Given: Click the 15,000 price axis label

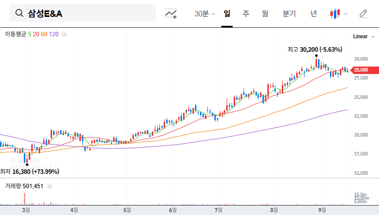Looking at the screenshot, I should coord(361,173).
